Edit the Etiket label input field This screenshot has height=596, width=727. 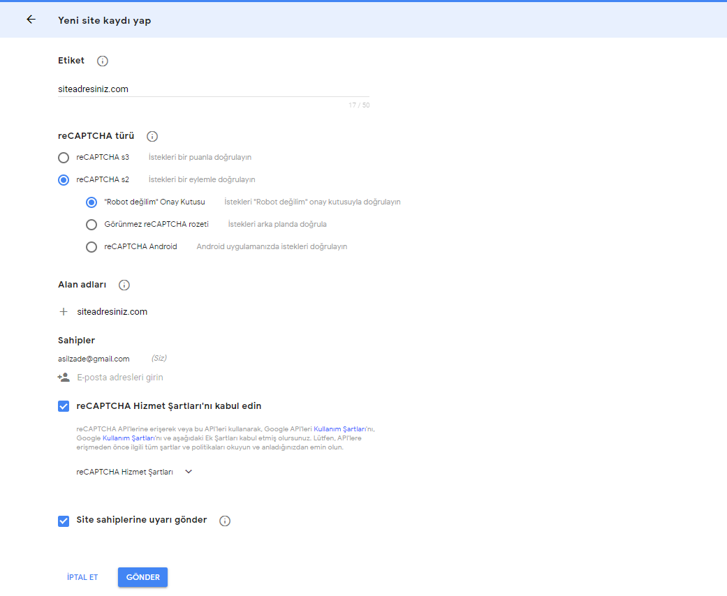pyautogui.click(x=213, y=89)
